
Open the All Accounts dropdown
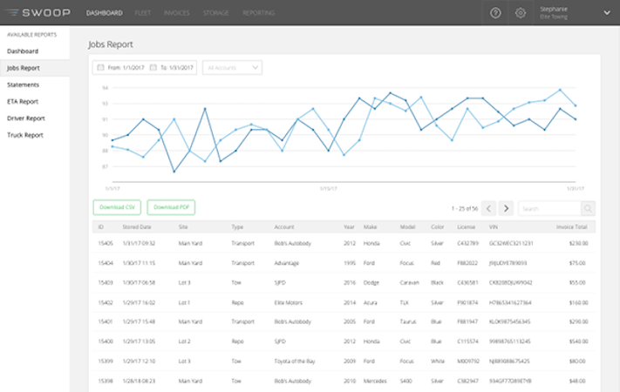point(232,68)
